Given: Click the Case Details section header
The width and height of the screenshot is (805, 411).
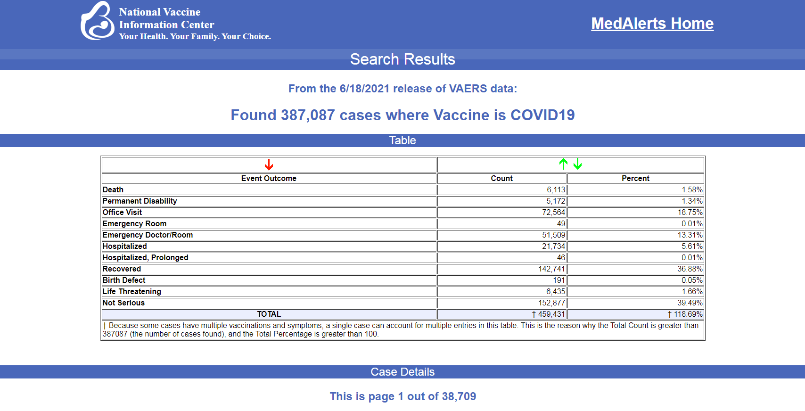Looking at the screenshot, I should (x=402, y=372).
